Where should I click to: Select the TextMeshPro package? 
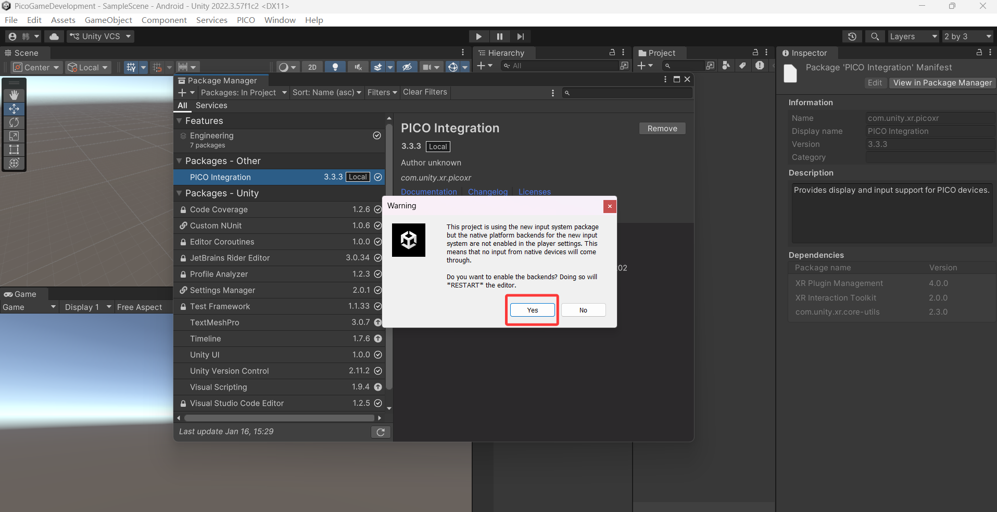[x=279, y=322]
